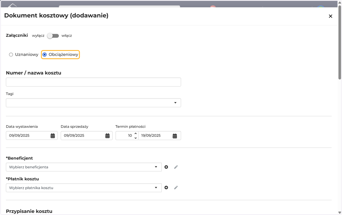Open calendar for Termin płatności

coord(175,136)
